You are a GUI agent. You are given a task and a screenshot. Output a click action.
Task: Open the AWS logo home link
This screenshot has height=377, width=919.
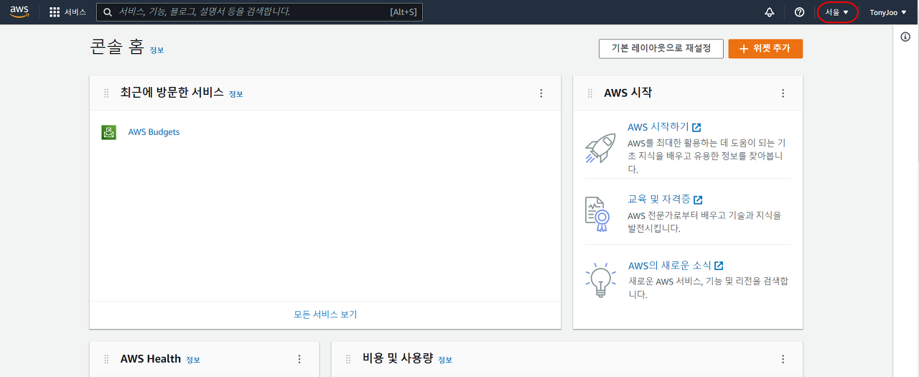coord(19,11)
